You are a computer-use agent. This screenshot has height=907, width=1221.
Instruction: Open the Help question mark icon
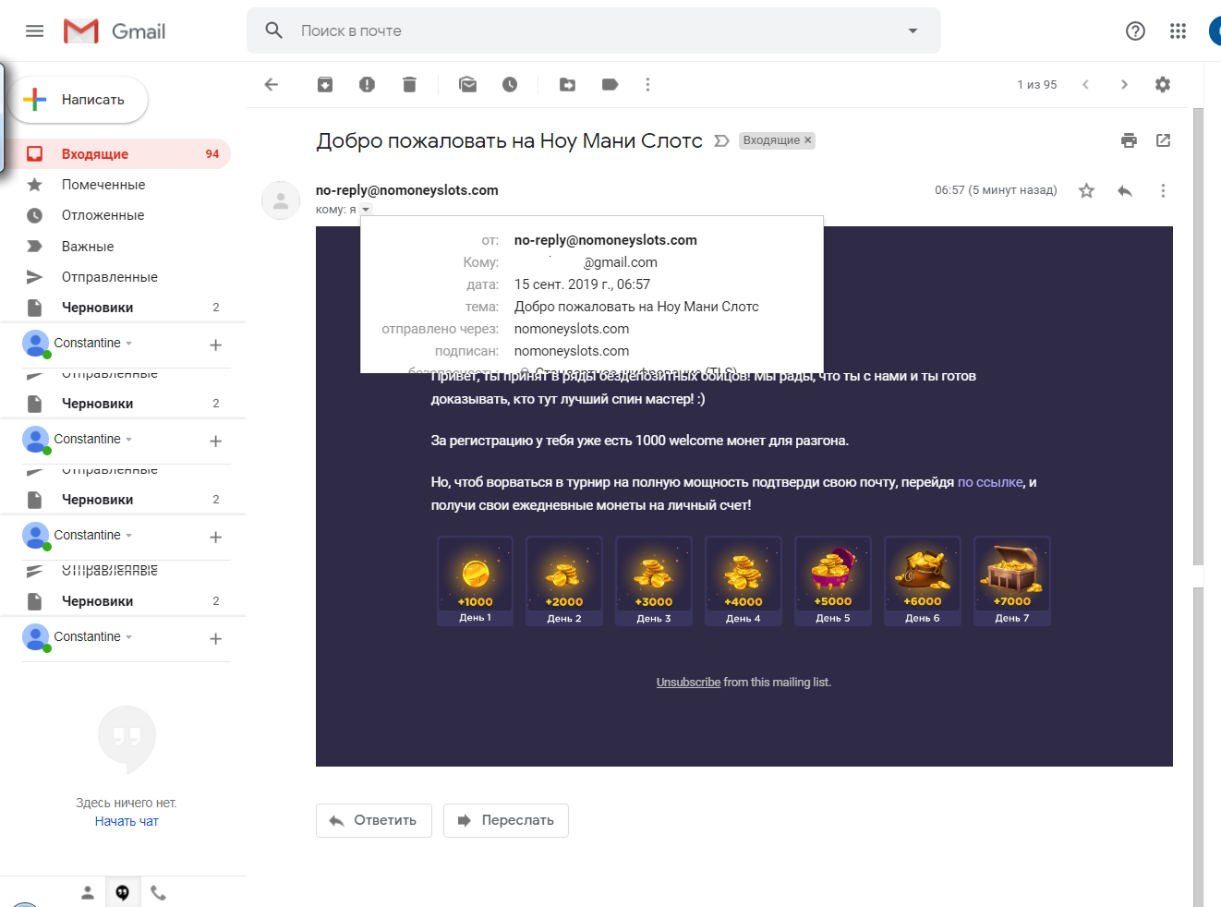(1135, 31)
